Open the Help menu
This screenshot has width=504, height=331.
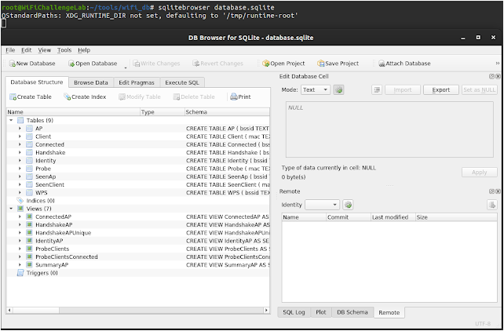click(x=84, y=50)
